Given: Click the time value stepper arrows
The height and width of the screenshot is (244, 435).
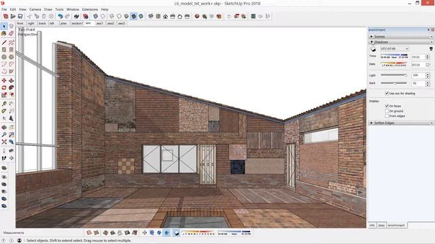Looking at the screenshot, I should [x=428, y=57].
